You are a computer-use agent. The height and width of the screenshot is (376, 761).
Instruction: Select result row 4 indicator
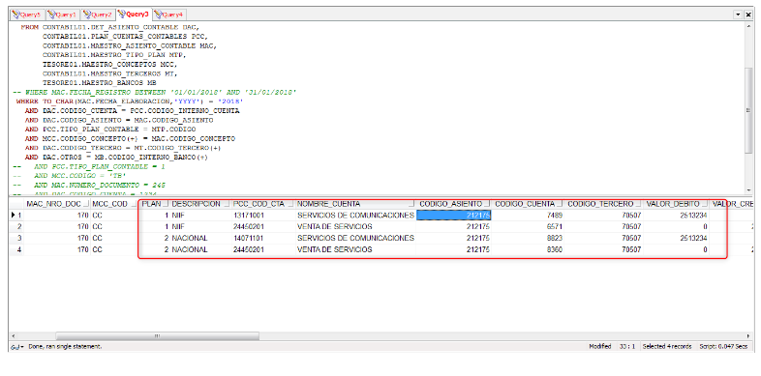[16, 250]
